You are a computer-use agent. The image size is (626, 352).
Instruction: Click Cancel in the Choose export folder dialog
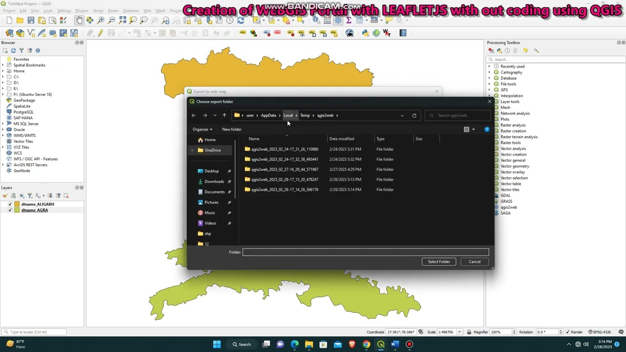point(474,262)
